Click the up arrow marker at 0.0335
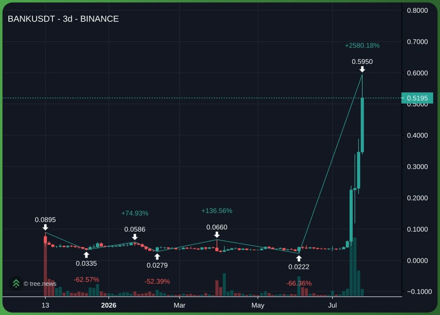Viewport: 440px width, 315px height. pyautogui.click(x=86, y=255)
